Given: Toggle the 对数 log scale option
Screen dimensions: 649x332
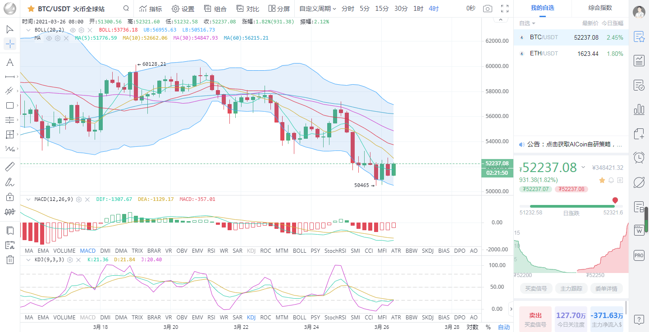Looking at the screenshot, I should [x=472, y=327].
